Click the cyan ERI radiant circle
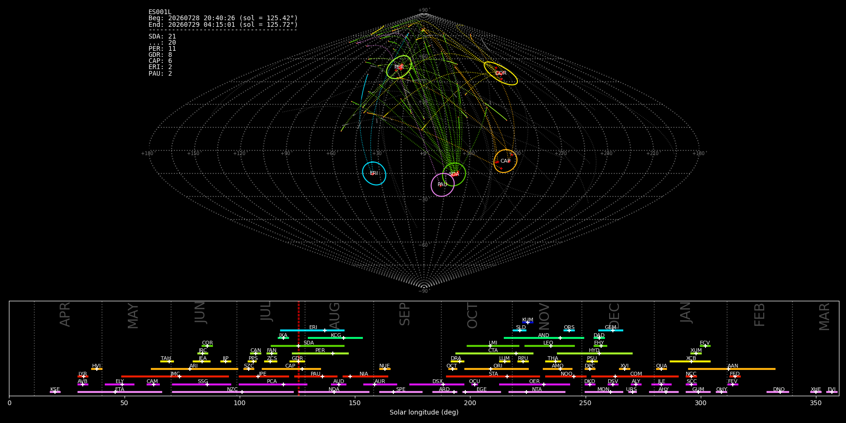Image resolution: width=846 pixels, height=423 pixels. (374, 173)
